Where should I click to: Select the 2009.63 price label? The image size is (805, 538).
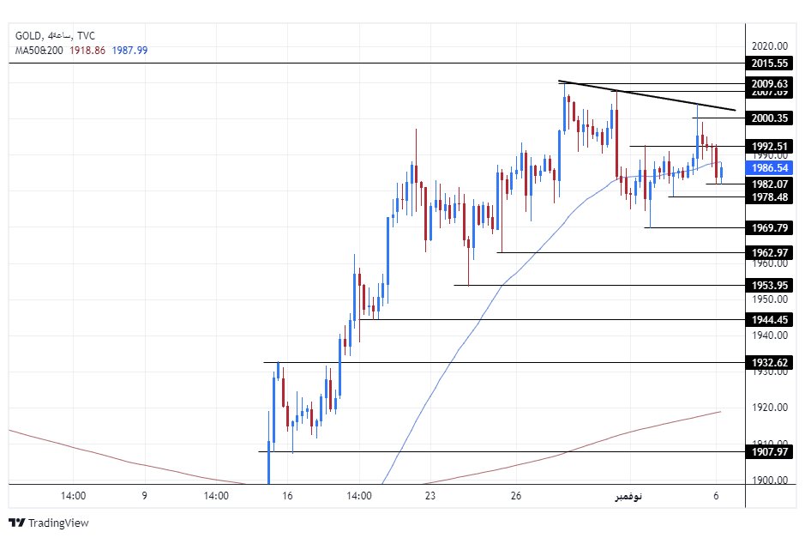(768, 83)
